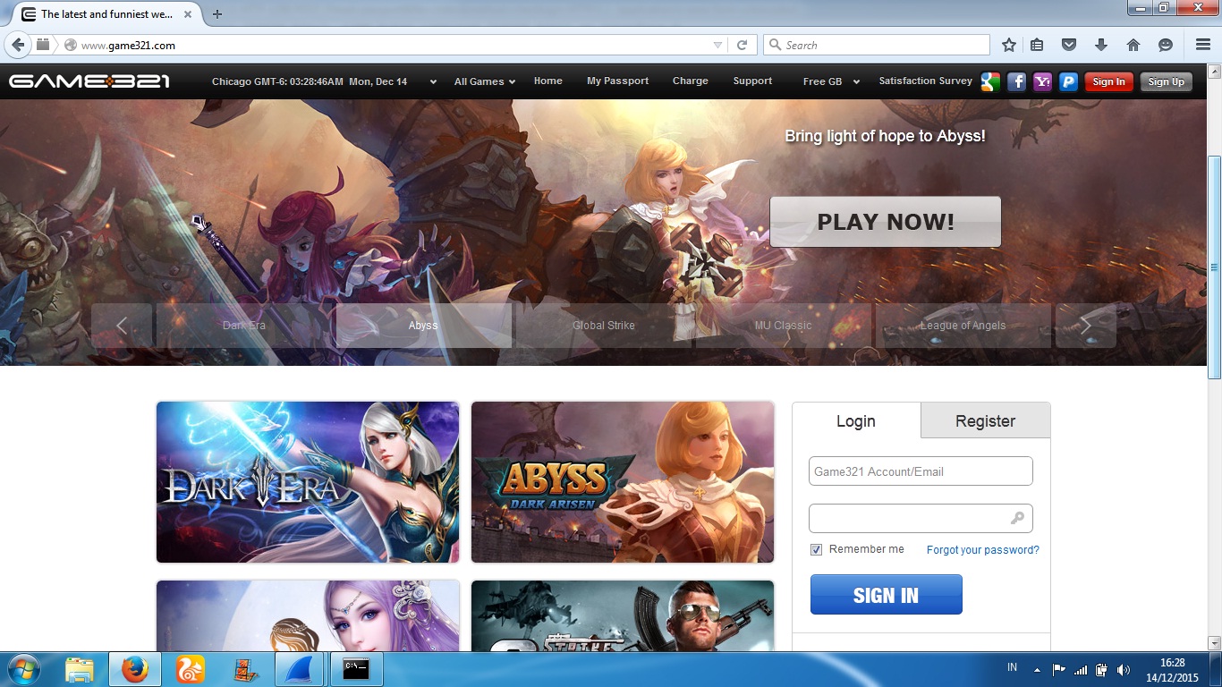The width and height of the screenshot is (1222, 687).
Task: Click Charge in the navigation bar
Action: coord(691,81)
